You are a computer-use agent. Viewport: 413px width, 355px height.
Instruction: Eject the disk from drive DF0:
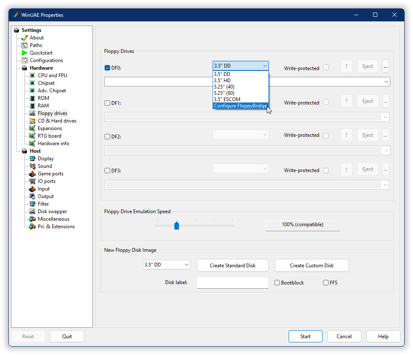367,66
